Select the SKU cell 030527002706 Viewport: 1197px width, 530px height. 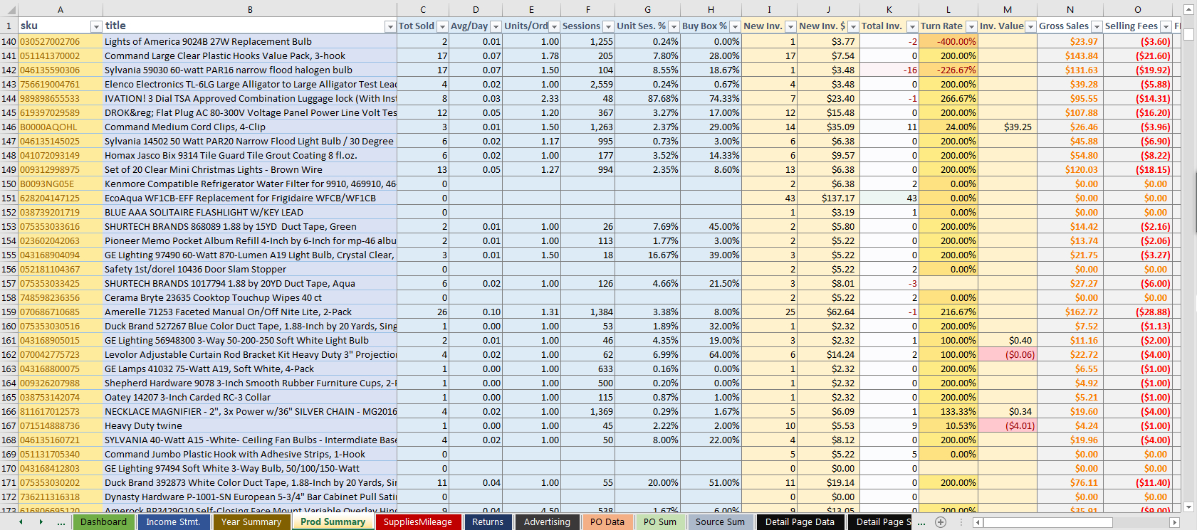[x=61, y=42]
